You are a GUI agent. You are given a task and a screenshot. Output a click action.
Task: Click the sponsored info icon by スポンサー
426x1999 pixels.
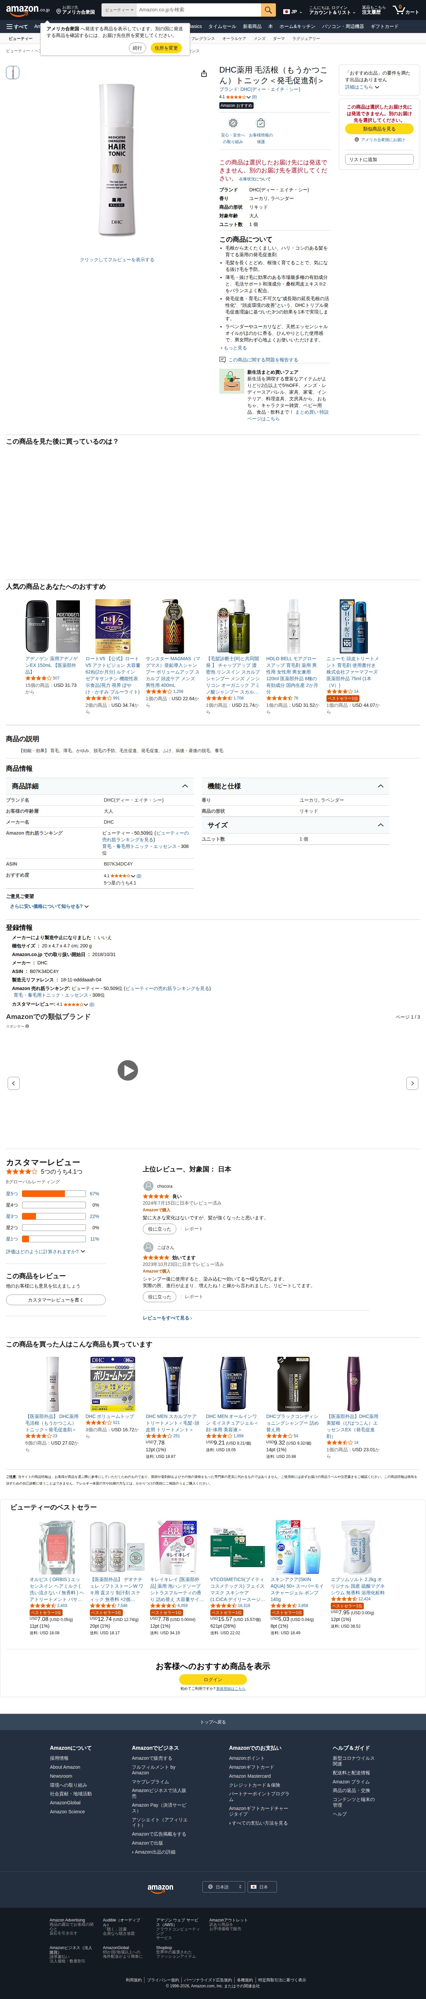point(27,1026)
